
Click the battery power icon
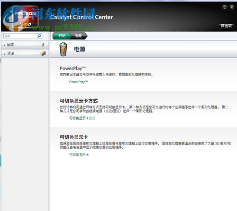(x=64, y=49)
